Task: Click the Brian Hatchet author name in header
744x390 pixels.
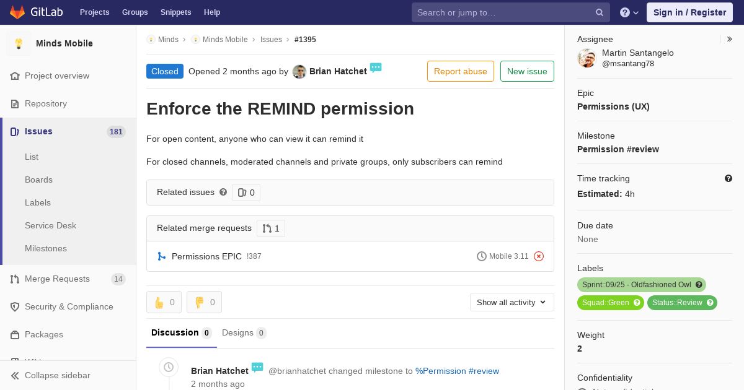Action: 338,71
